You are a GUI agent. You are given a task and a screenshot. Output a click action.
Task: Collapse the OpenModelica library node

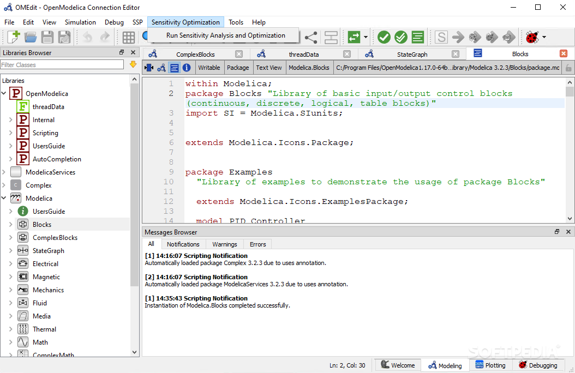coord(4,93)
